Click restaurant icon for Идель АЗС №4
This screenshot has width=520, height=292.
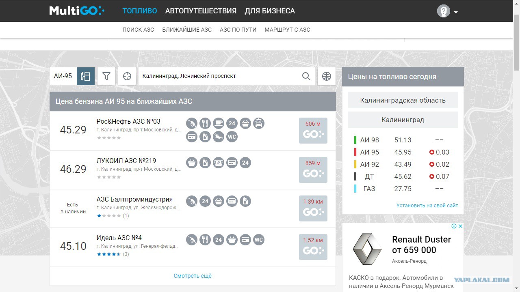205,240
